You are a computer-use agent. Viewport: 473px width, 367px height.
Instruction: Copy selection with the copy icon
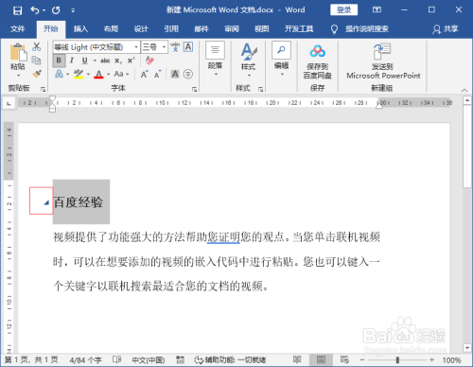(x=37, y=61)
